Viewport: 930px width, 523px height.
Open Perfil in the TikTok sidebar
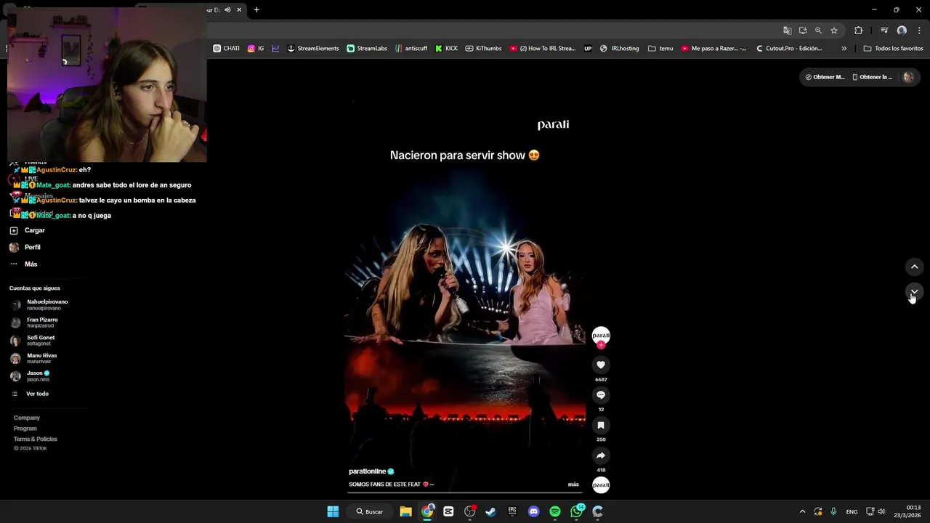[25, 247]
